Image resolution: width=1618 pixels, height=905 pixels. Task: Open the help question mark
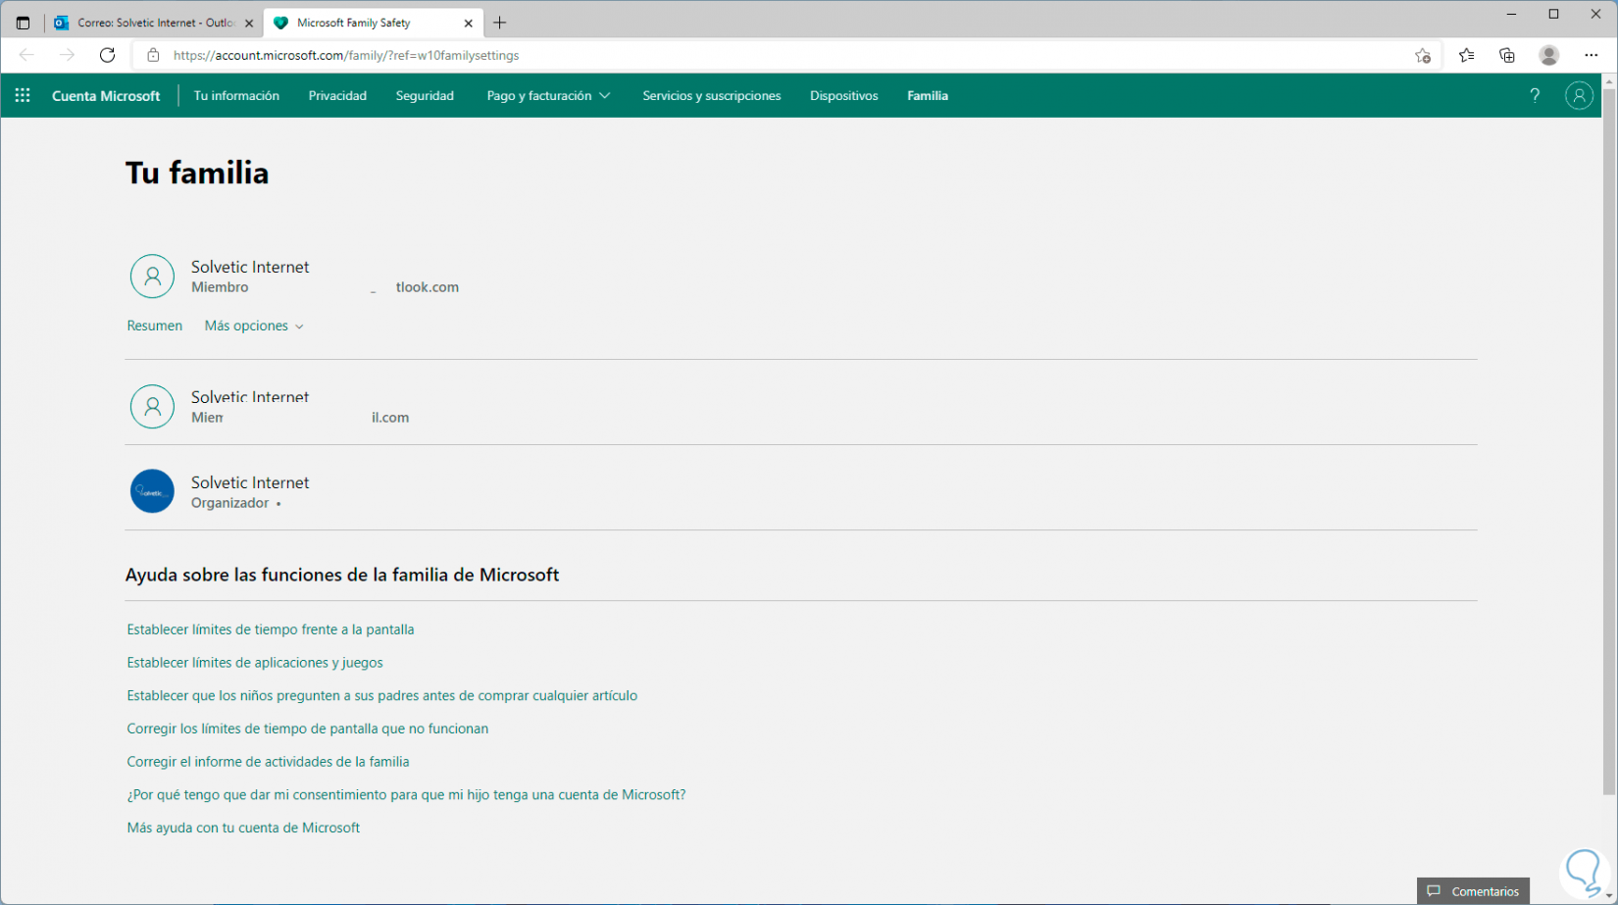click(1535, 95)
